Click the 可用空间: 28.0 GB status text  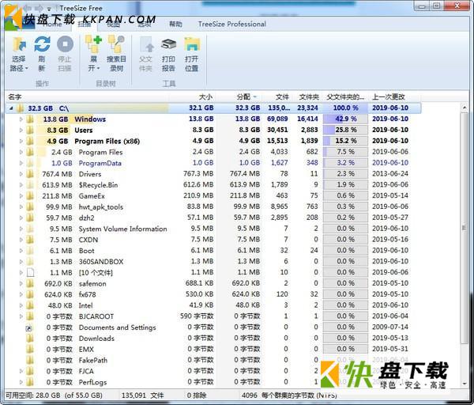tap(54, 396)
